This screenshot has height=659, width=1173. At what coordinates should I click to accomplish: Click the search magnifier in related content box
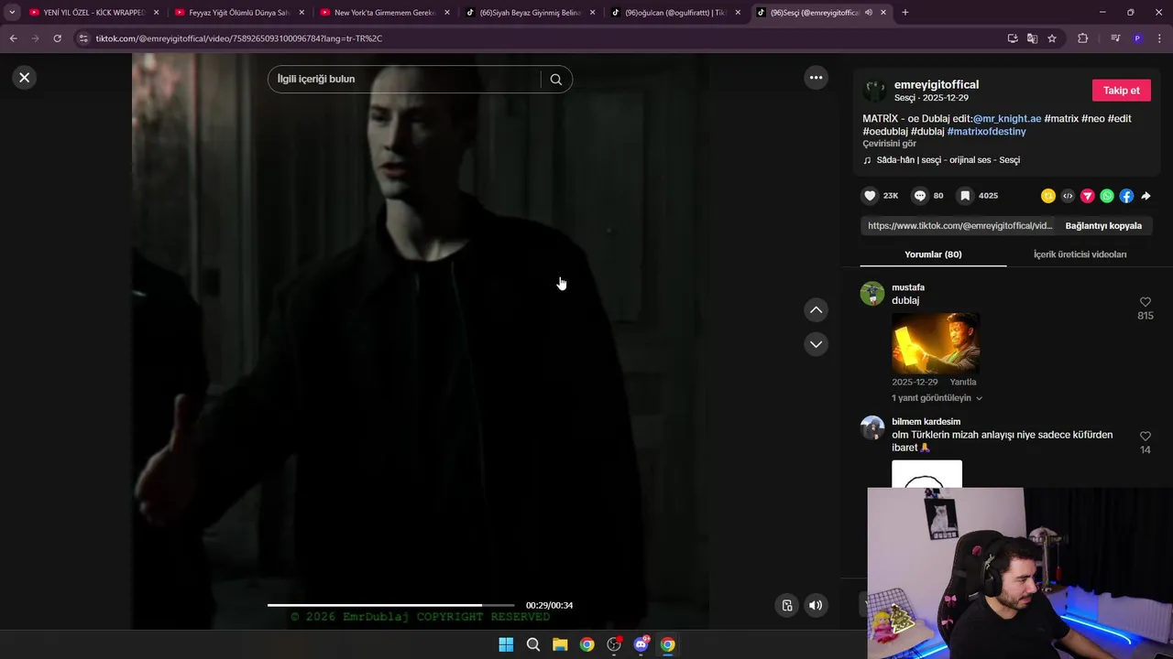coord(555,80)
